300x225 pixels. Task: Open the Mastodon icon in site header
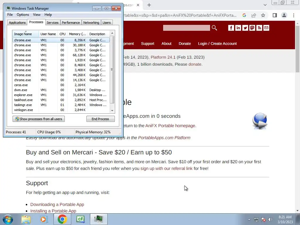(x=252, y=28)
